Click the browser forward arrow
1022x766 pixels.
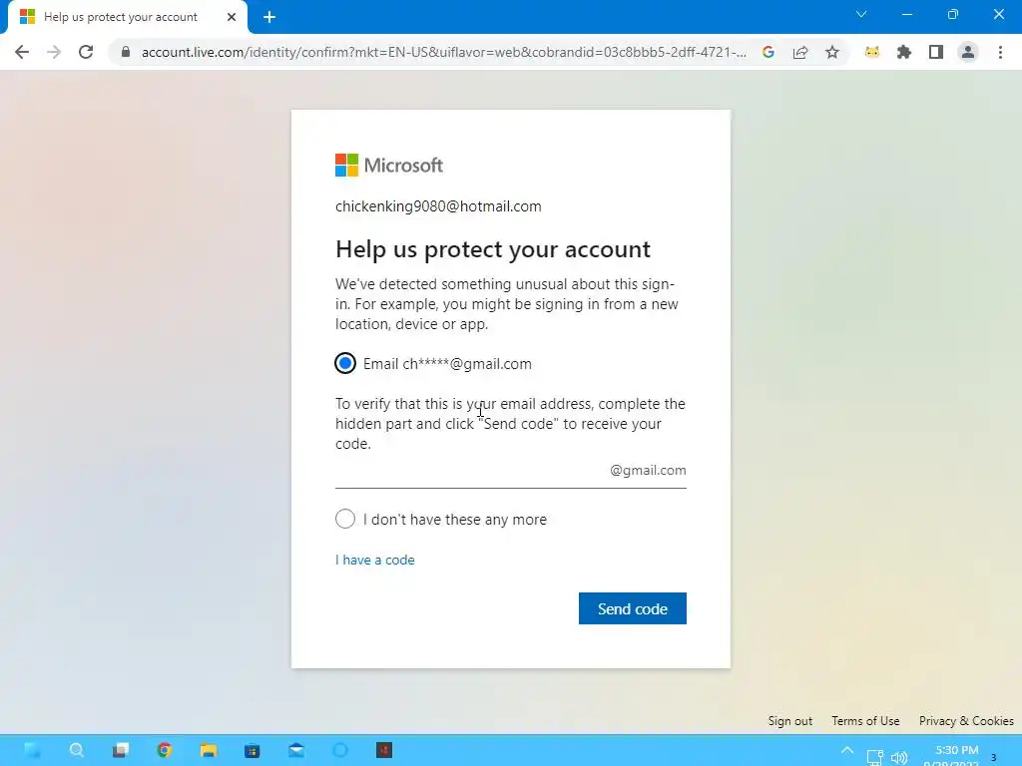[54, 52]
